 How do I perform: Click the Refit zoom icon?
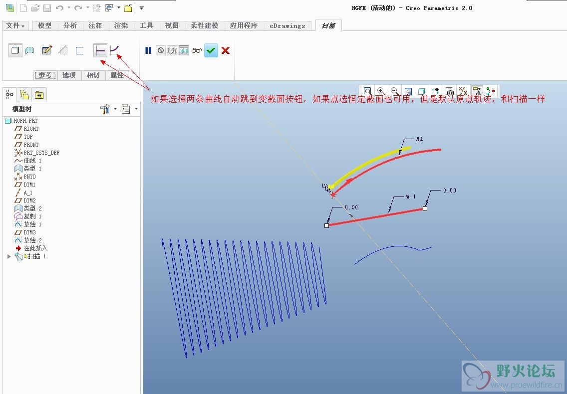368,91
